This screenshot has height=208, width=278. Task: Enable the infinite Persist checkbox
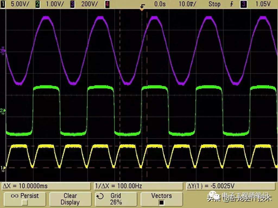(25, 202)
